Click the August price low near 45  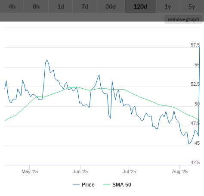189,143
